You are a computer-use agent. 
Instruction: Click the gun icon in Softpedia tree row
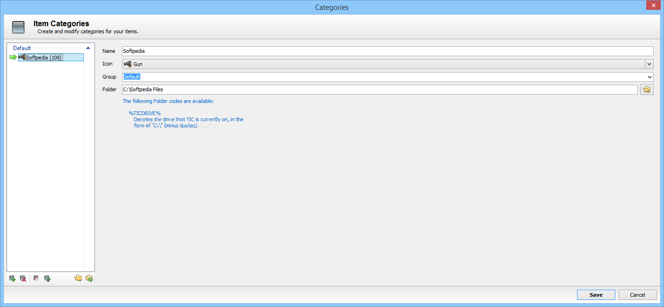coord(22,57)
